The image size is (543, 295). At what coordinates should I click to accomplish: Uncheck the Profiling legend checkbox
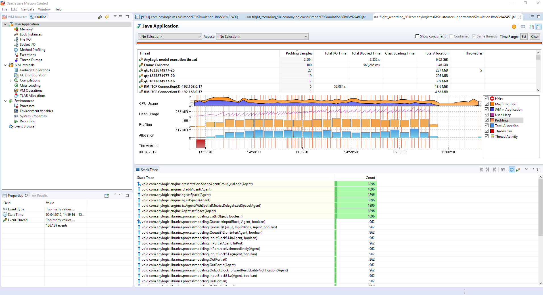[486, 120]
